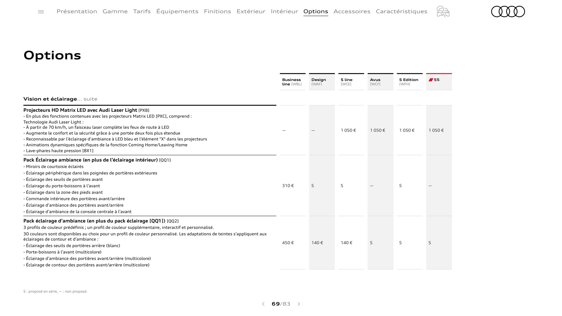
Task: Click the 140 € S line price
Action: coord(346,243)
